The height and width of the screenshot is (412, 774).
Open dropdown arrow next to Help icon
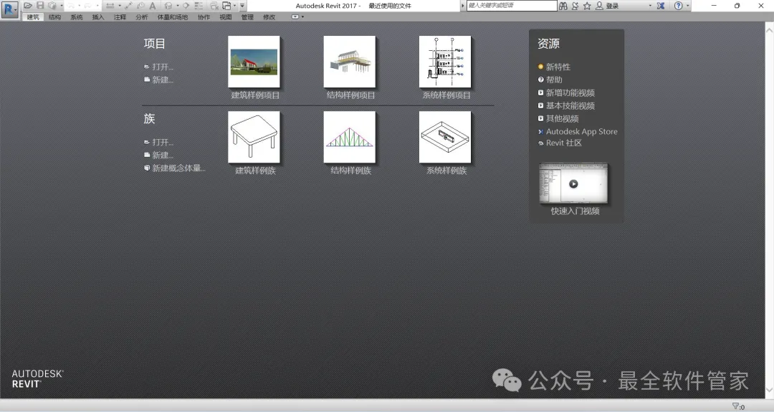click(687, 6)
